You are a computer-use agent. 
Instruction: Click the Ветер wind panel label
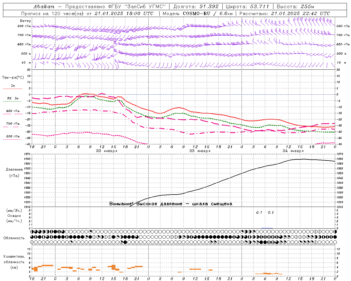(26, 21)
